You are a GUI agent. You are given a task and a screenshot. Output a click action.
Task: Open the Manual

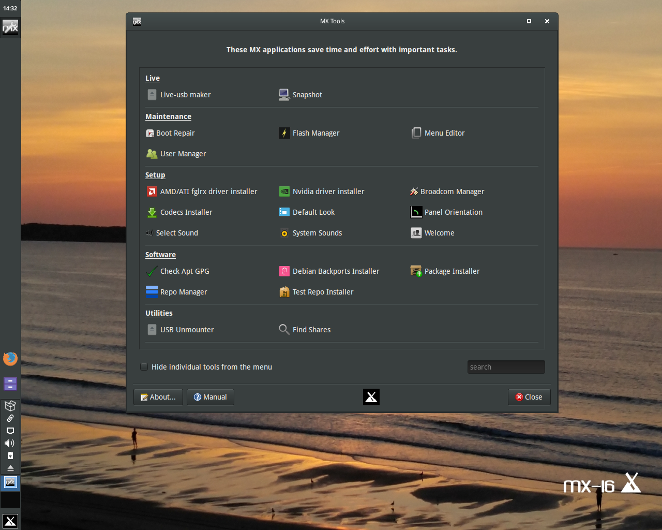point(210,397)
